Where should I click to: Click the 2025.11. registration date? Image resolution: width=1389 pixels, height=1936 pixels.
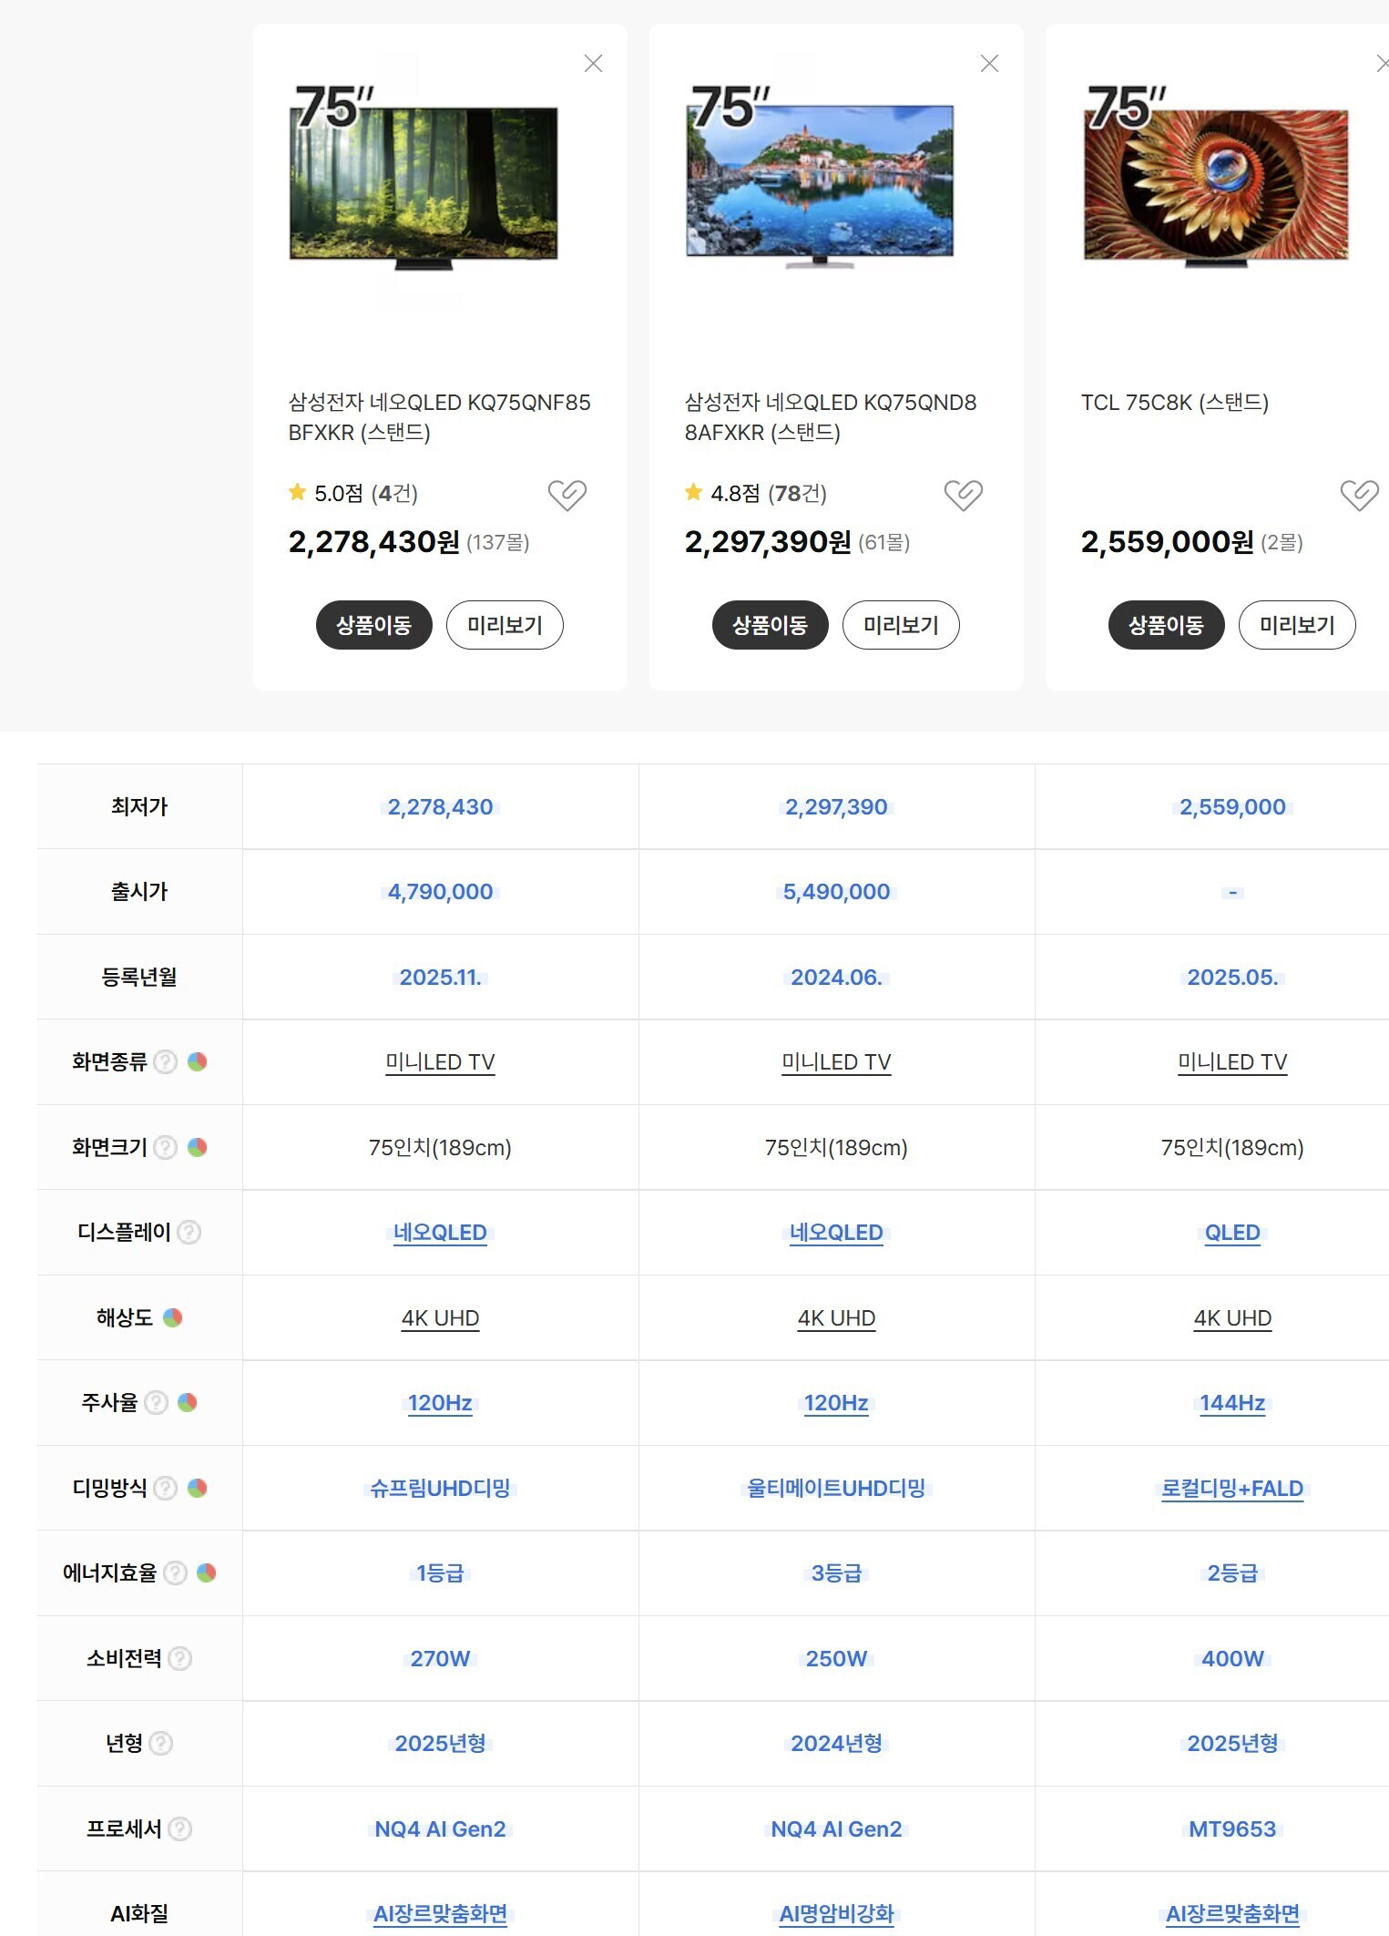pos(440,978)
